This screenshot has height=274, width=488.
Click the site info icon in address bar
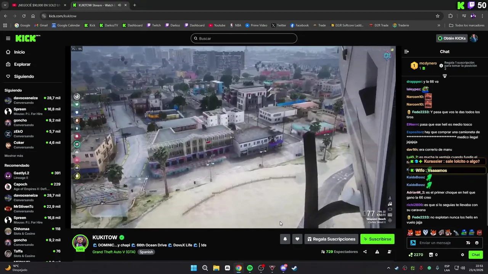pos(44,16)
